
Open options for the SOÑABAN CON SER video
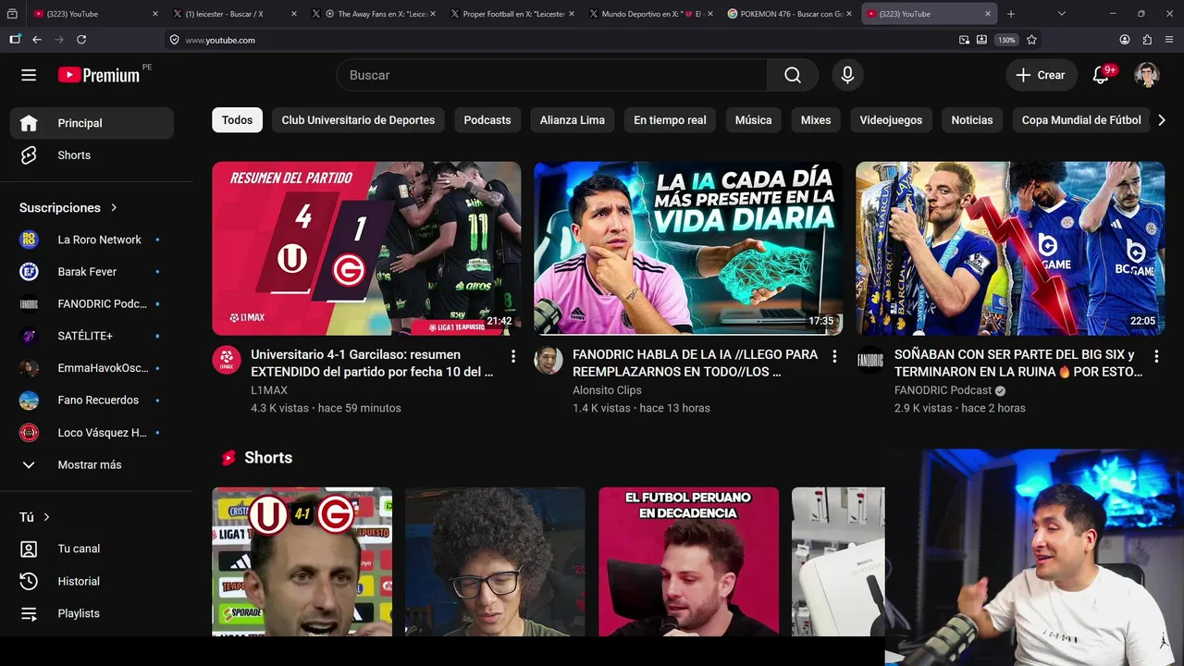1156,356
